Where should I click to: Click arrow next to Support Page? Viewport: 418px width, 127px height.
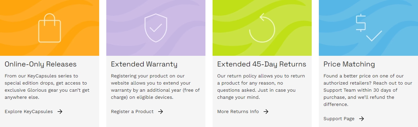362,119
